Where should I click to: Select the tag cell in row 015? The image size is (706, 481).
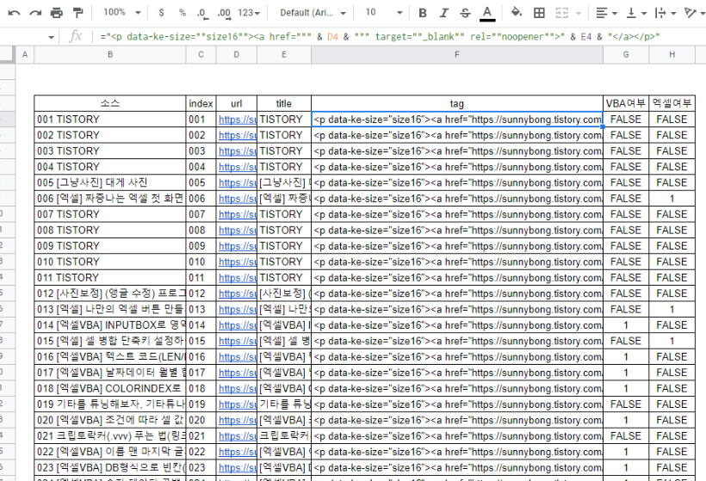click(x=457, y=341)
